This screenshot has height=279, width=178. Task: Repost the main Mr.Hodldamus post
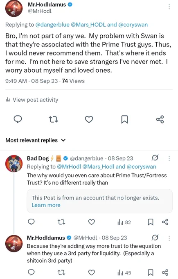click(53, 119)
